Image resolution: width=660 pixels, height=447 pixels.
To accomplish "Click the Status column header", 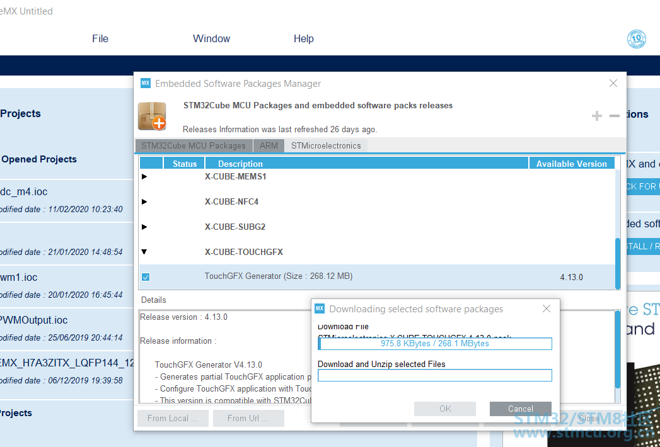I will 184,164.
